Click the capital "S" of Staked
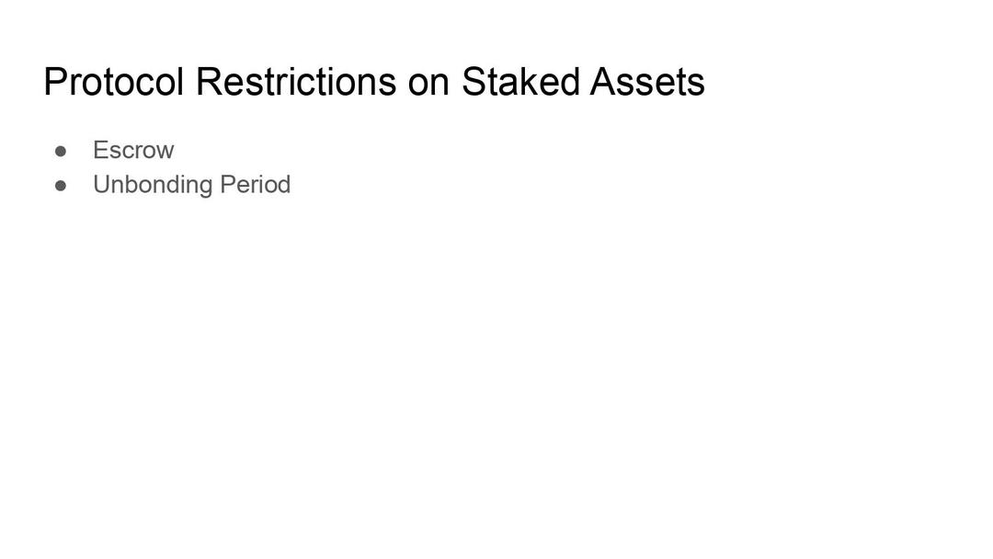The image size is (993, 559). click(x=474, y=82)
